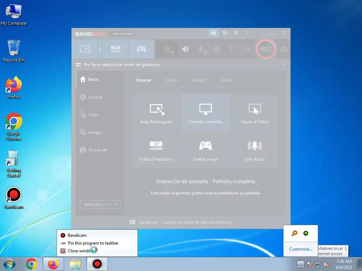Open the Acerca de section
The image size is (362, 271).
pos(99,150)
